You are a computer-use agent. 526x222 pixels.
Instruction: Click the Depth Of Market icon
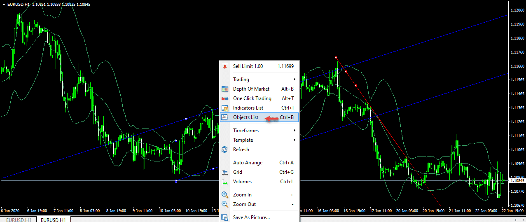224,89
